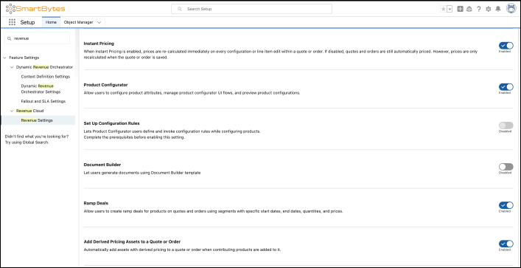Collapse the Feature Settings tree node
The width and height of the screenshot is (521, 268).
[4, 58]
